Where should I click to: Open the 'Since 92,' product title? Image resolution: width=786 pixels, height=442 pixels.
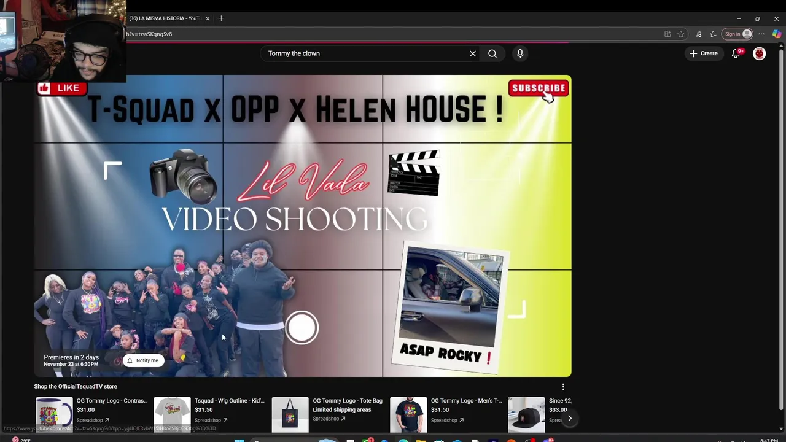click(560, 401)
